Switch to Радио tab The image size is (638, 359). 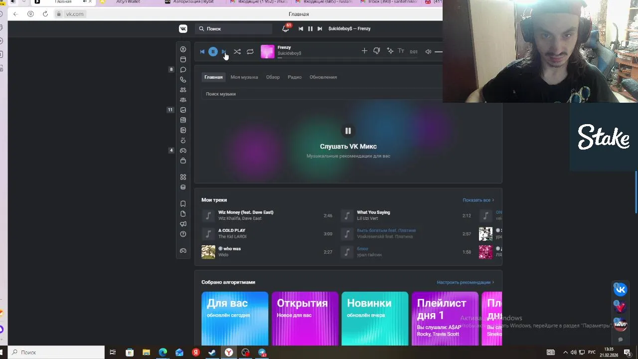point(295,77)
